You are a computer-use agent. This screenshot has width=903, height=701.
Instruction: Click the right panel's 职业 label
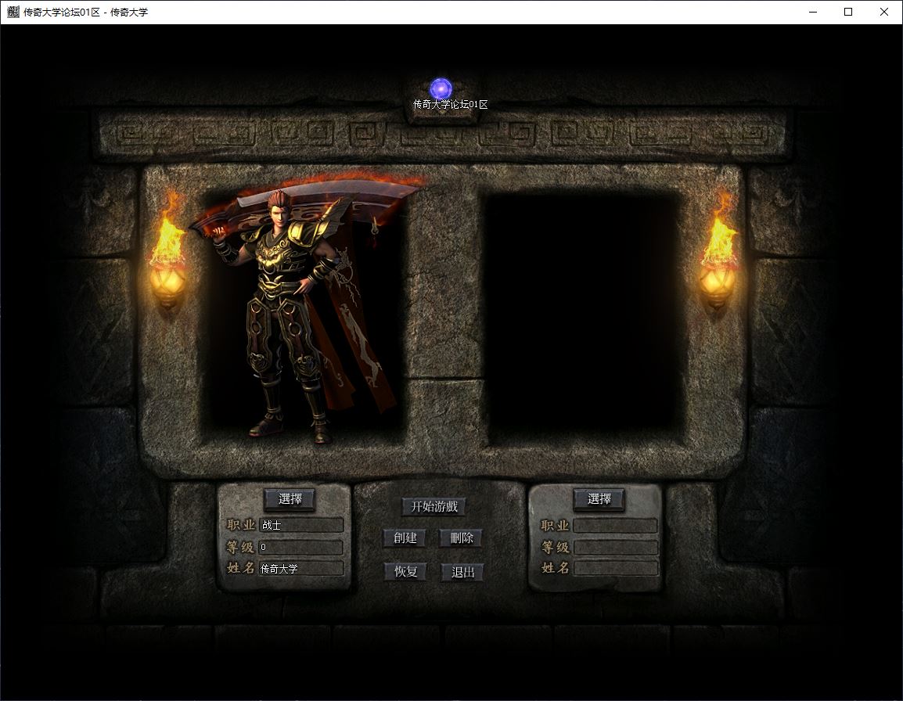pos(555,525)
